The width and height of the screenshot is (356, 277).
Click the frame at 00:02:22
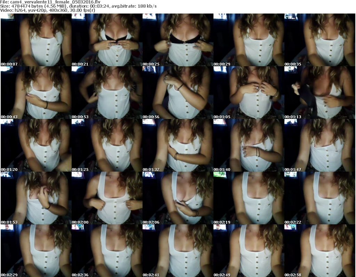(x=320, y=198)
